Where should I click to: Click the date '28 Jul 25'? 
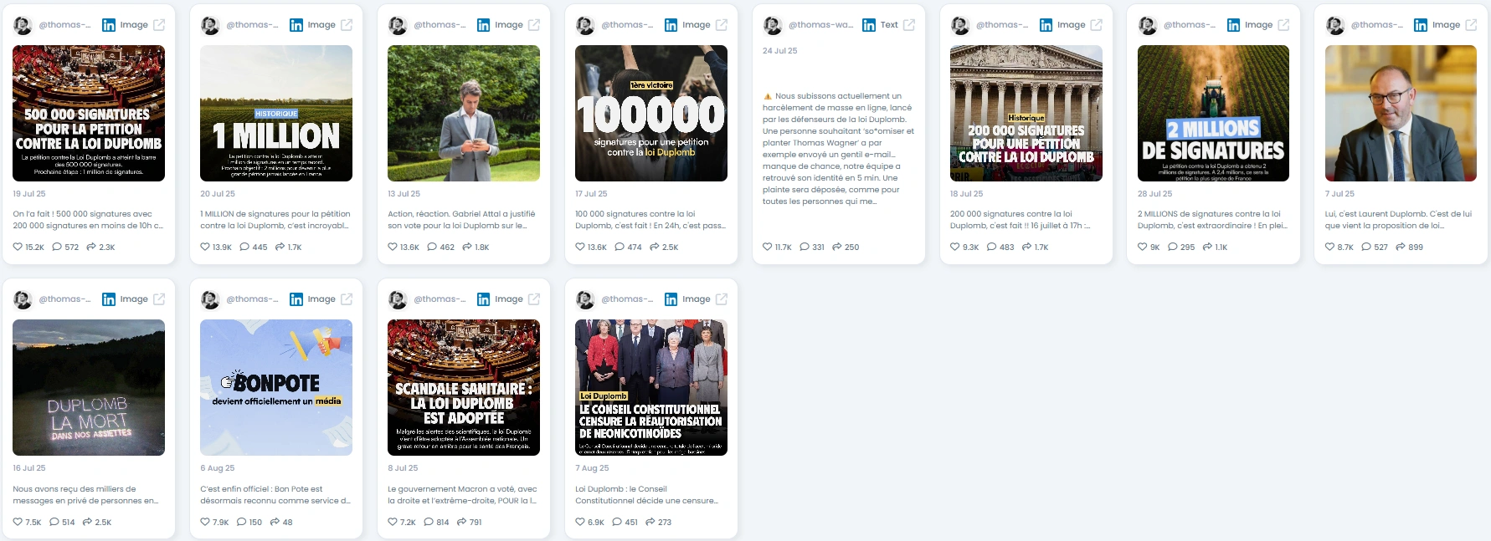point(1155,193)
